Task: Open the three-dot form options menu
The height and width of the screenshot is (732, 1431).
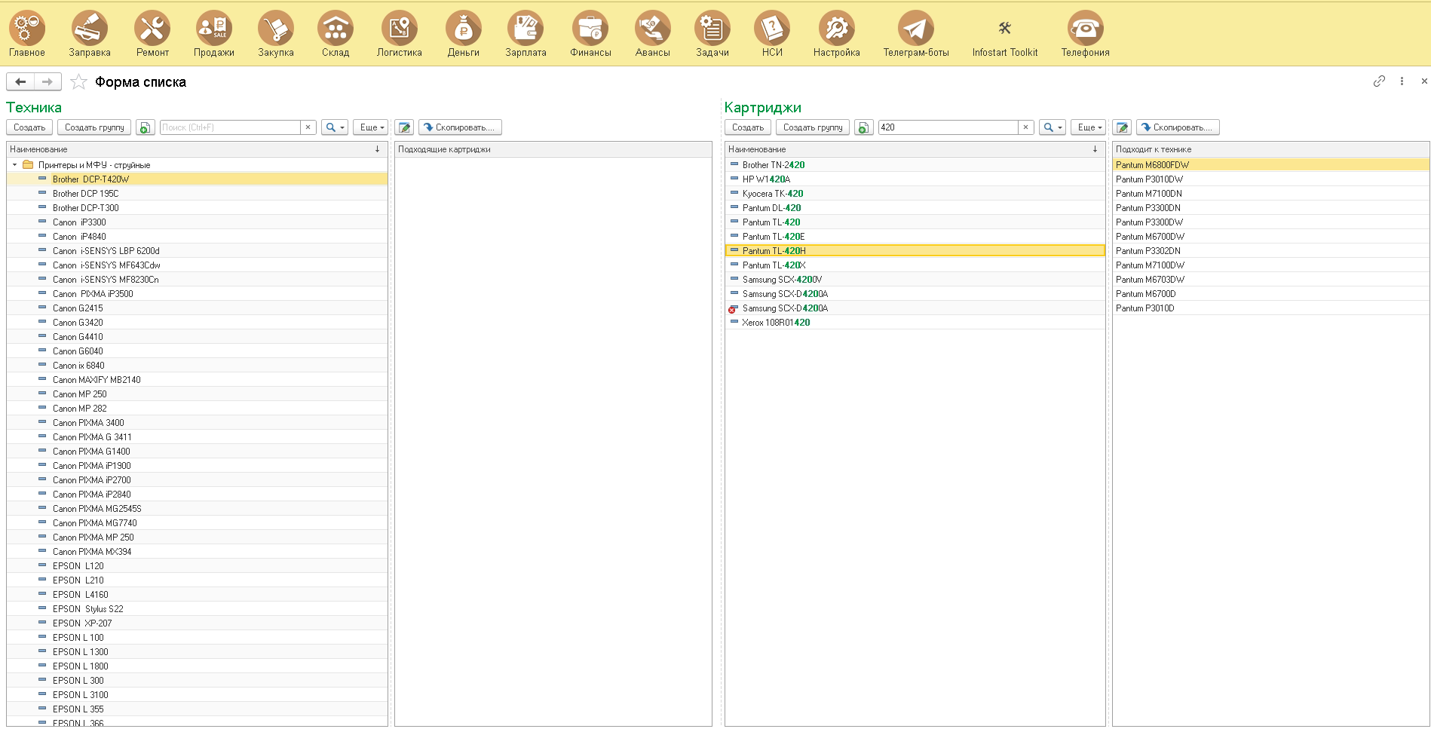Action: (1402, 81)
